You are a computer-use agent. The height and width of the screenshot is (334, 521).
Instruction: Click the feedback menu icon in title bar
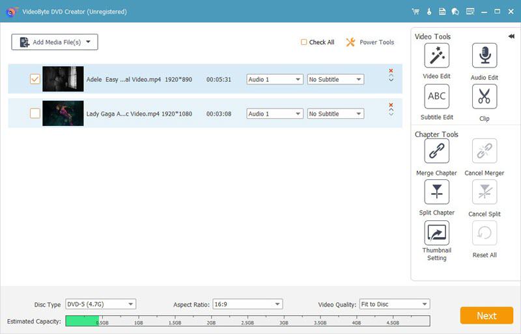(x=470, y=12)
